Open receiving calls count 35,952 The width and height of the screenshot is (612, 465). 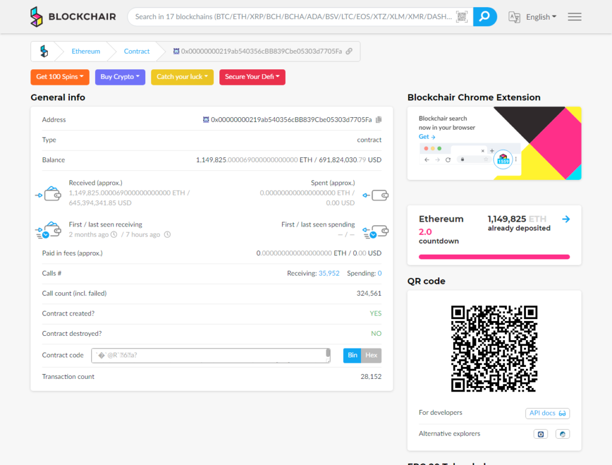click(x=329, y=273)
